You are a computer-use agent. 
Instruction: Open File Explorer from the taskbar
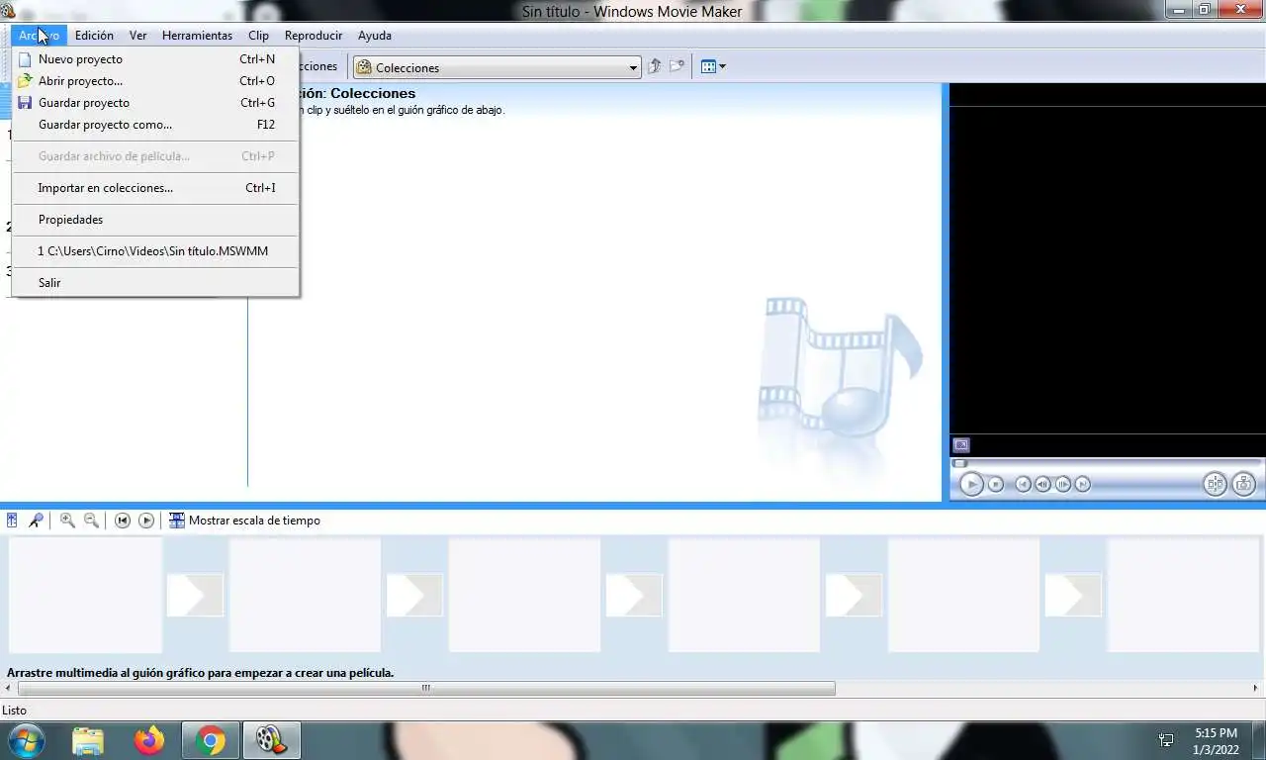coord(88,740)
